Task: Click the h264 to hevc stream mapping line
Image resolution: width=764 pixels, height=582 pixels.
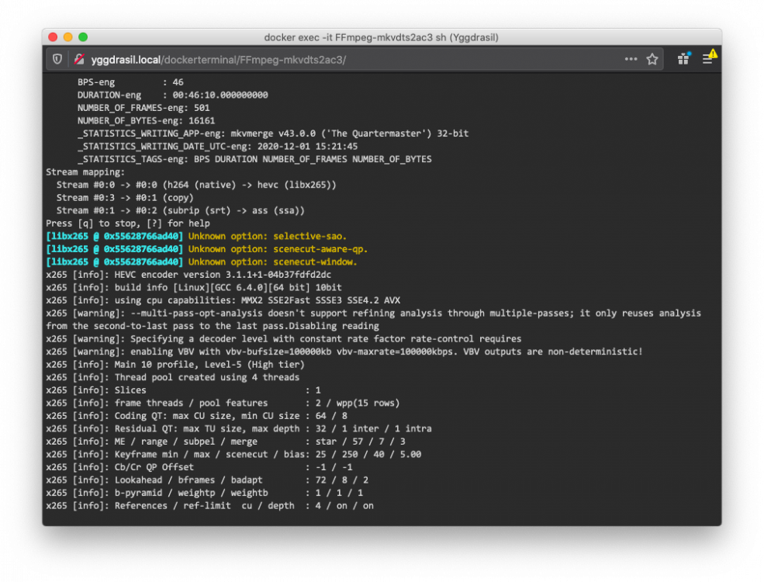Action: [x=196, y=185]
